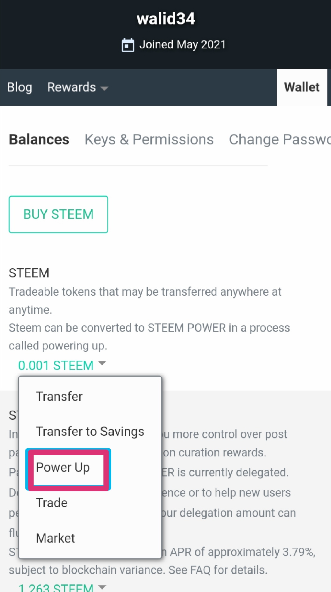Select Transfer to Savings option
Viewport: 331px width, 592px height.
coord(90,432)
